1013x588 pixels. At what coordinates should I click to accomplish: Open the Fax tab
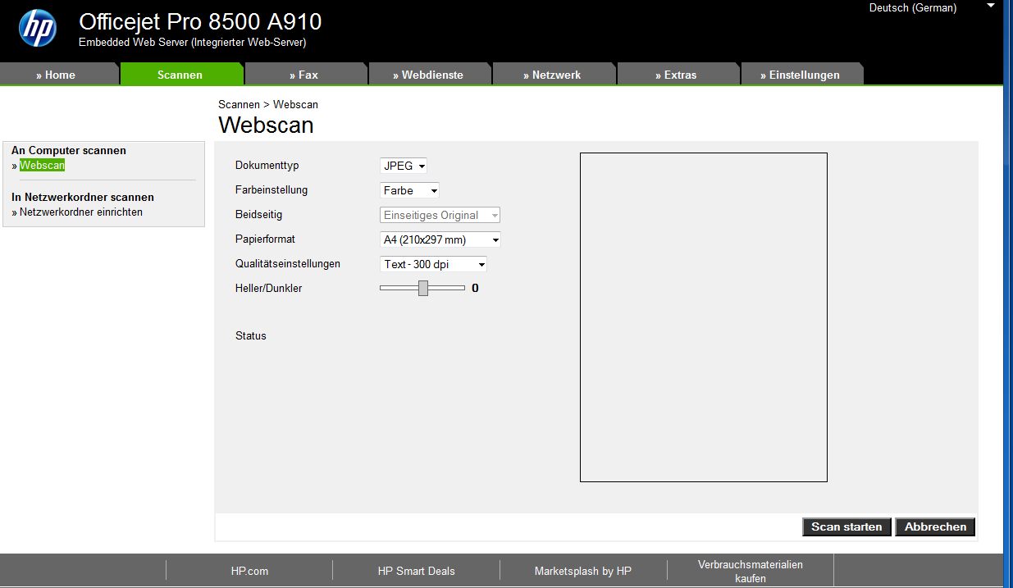(x=306, y=75)
